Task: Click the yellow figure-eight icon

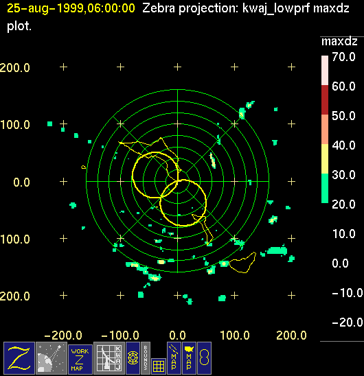Action: (x=204, y=358)
